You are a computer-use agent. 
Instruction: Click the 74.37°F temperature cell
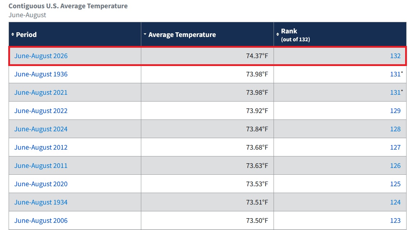tap(207, 56)
